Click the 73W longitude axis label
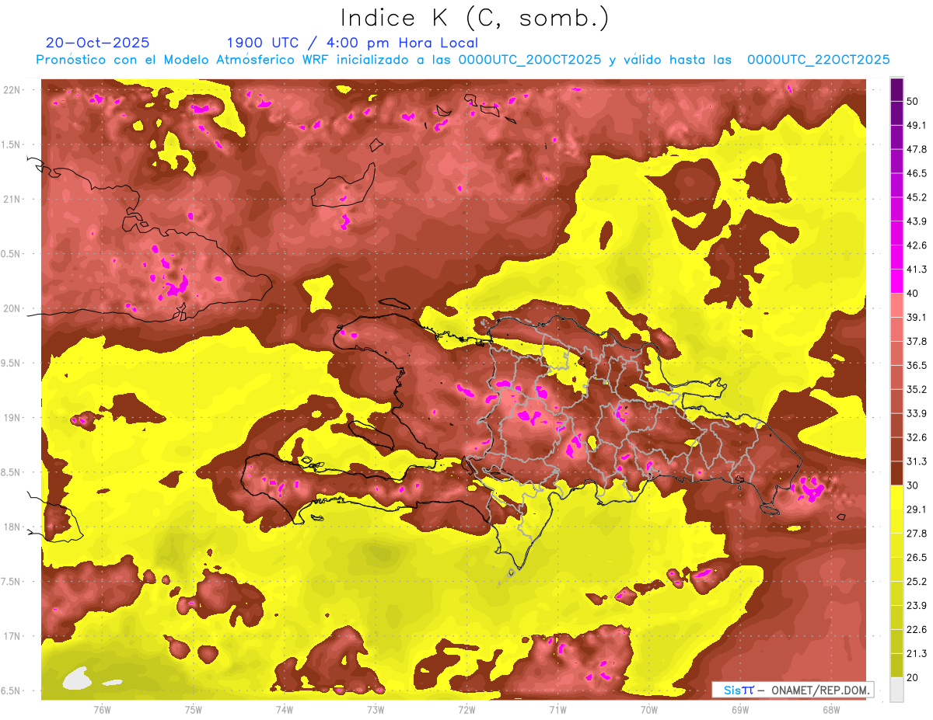 (376, 709)
